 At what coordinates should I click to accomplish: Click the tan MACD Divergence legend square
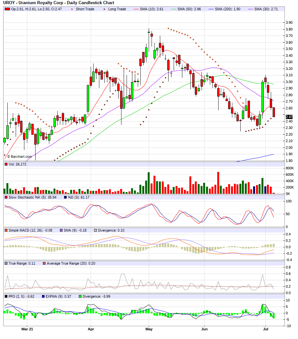point(95,231)
